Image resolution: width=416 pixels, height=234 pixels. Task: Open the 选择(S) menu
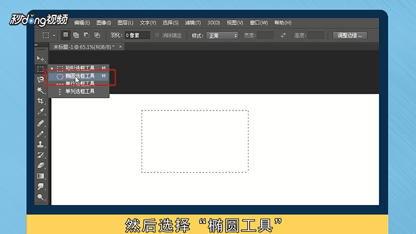[x=171, y=23]
